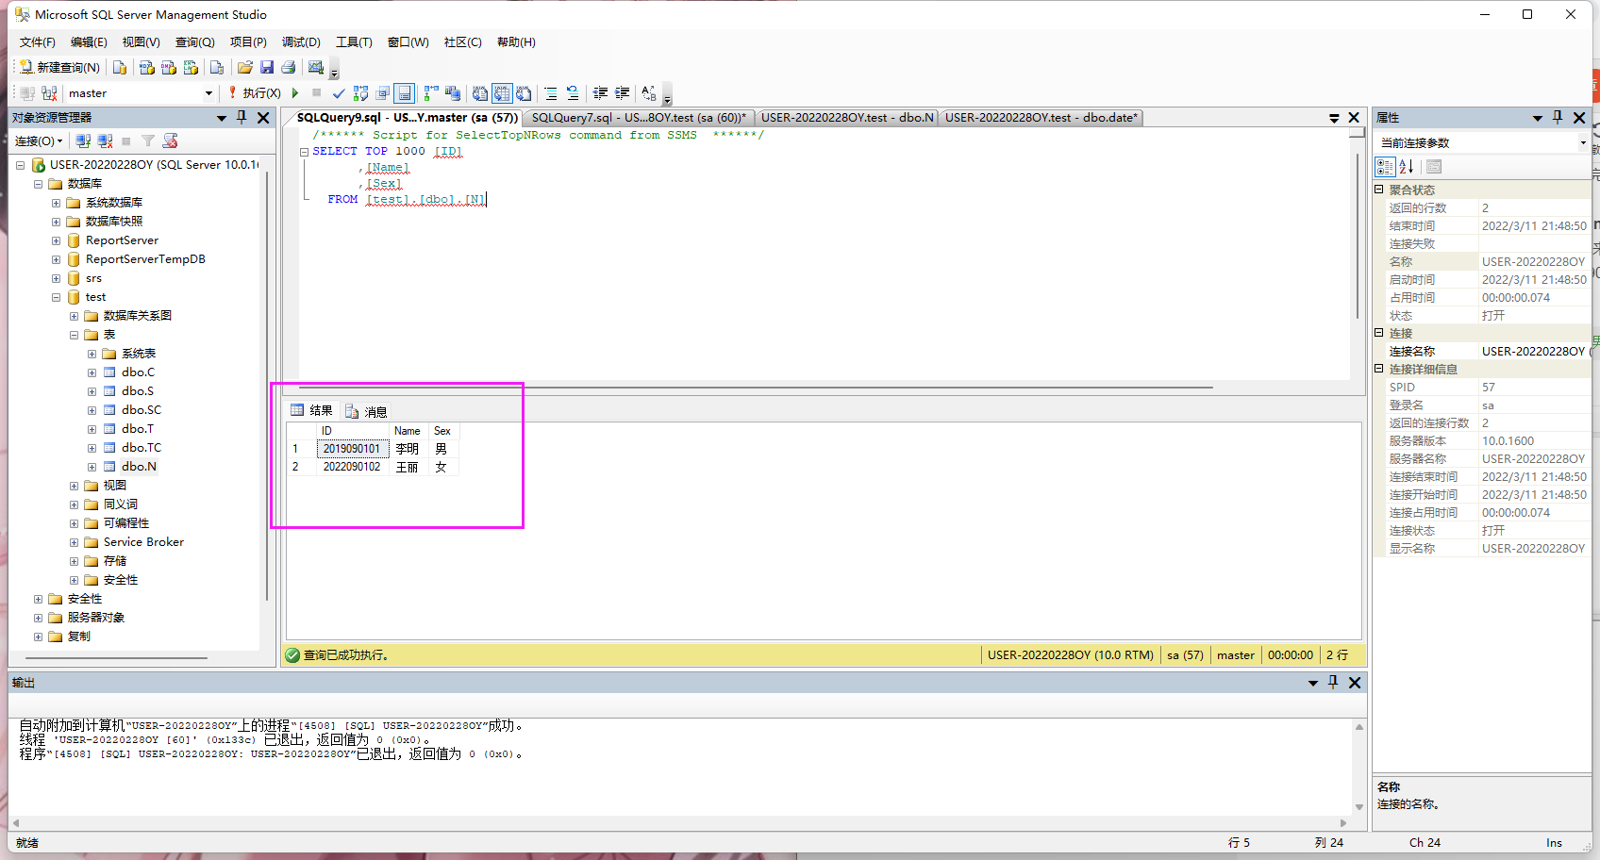This screenshot has height=860, width=1600.
Task: Expand the Service Broker folder node
Action: 74,542
